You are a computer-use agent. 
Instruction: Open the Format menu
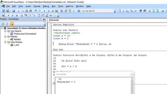[37, 6]
